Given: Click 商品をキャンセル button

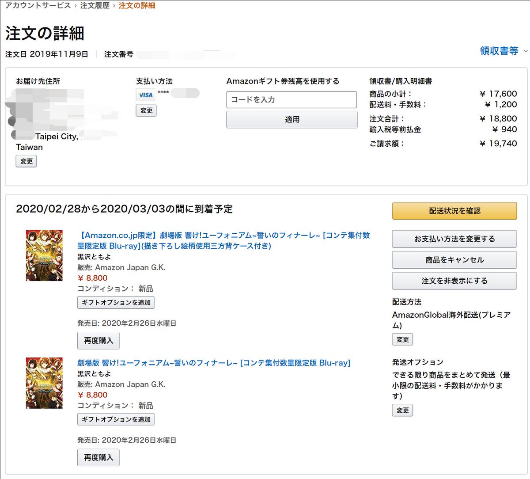Looking at the screenshot, I should click(x=454, y=260).
